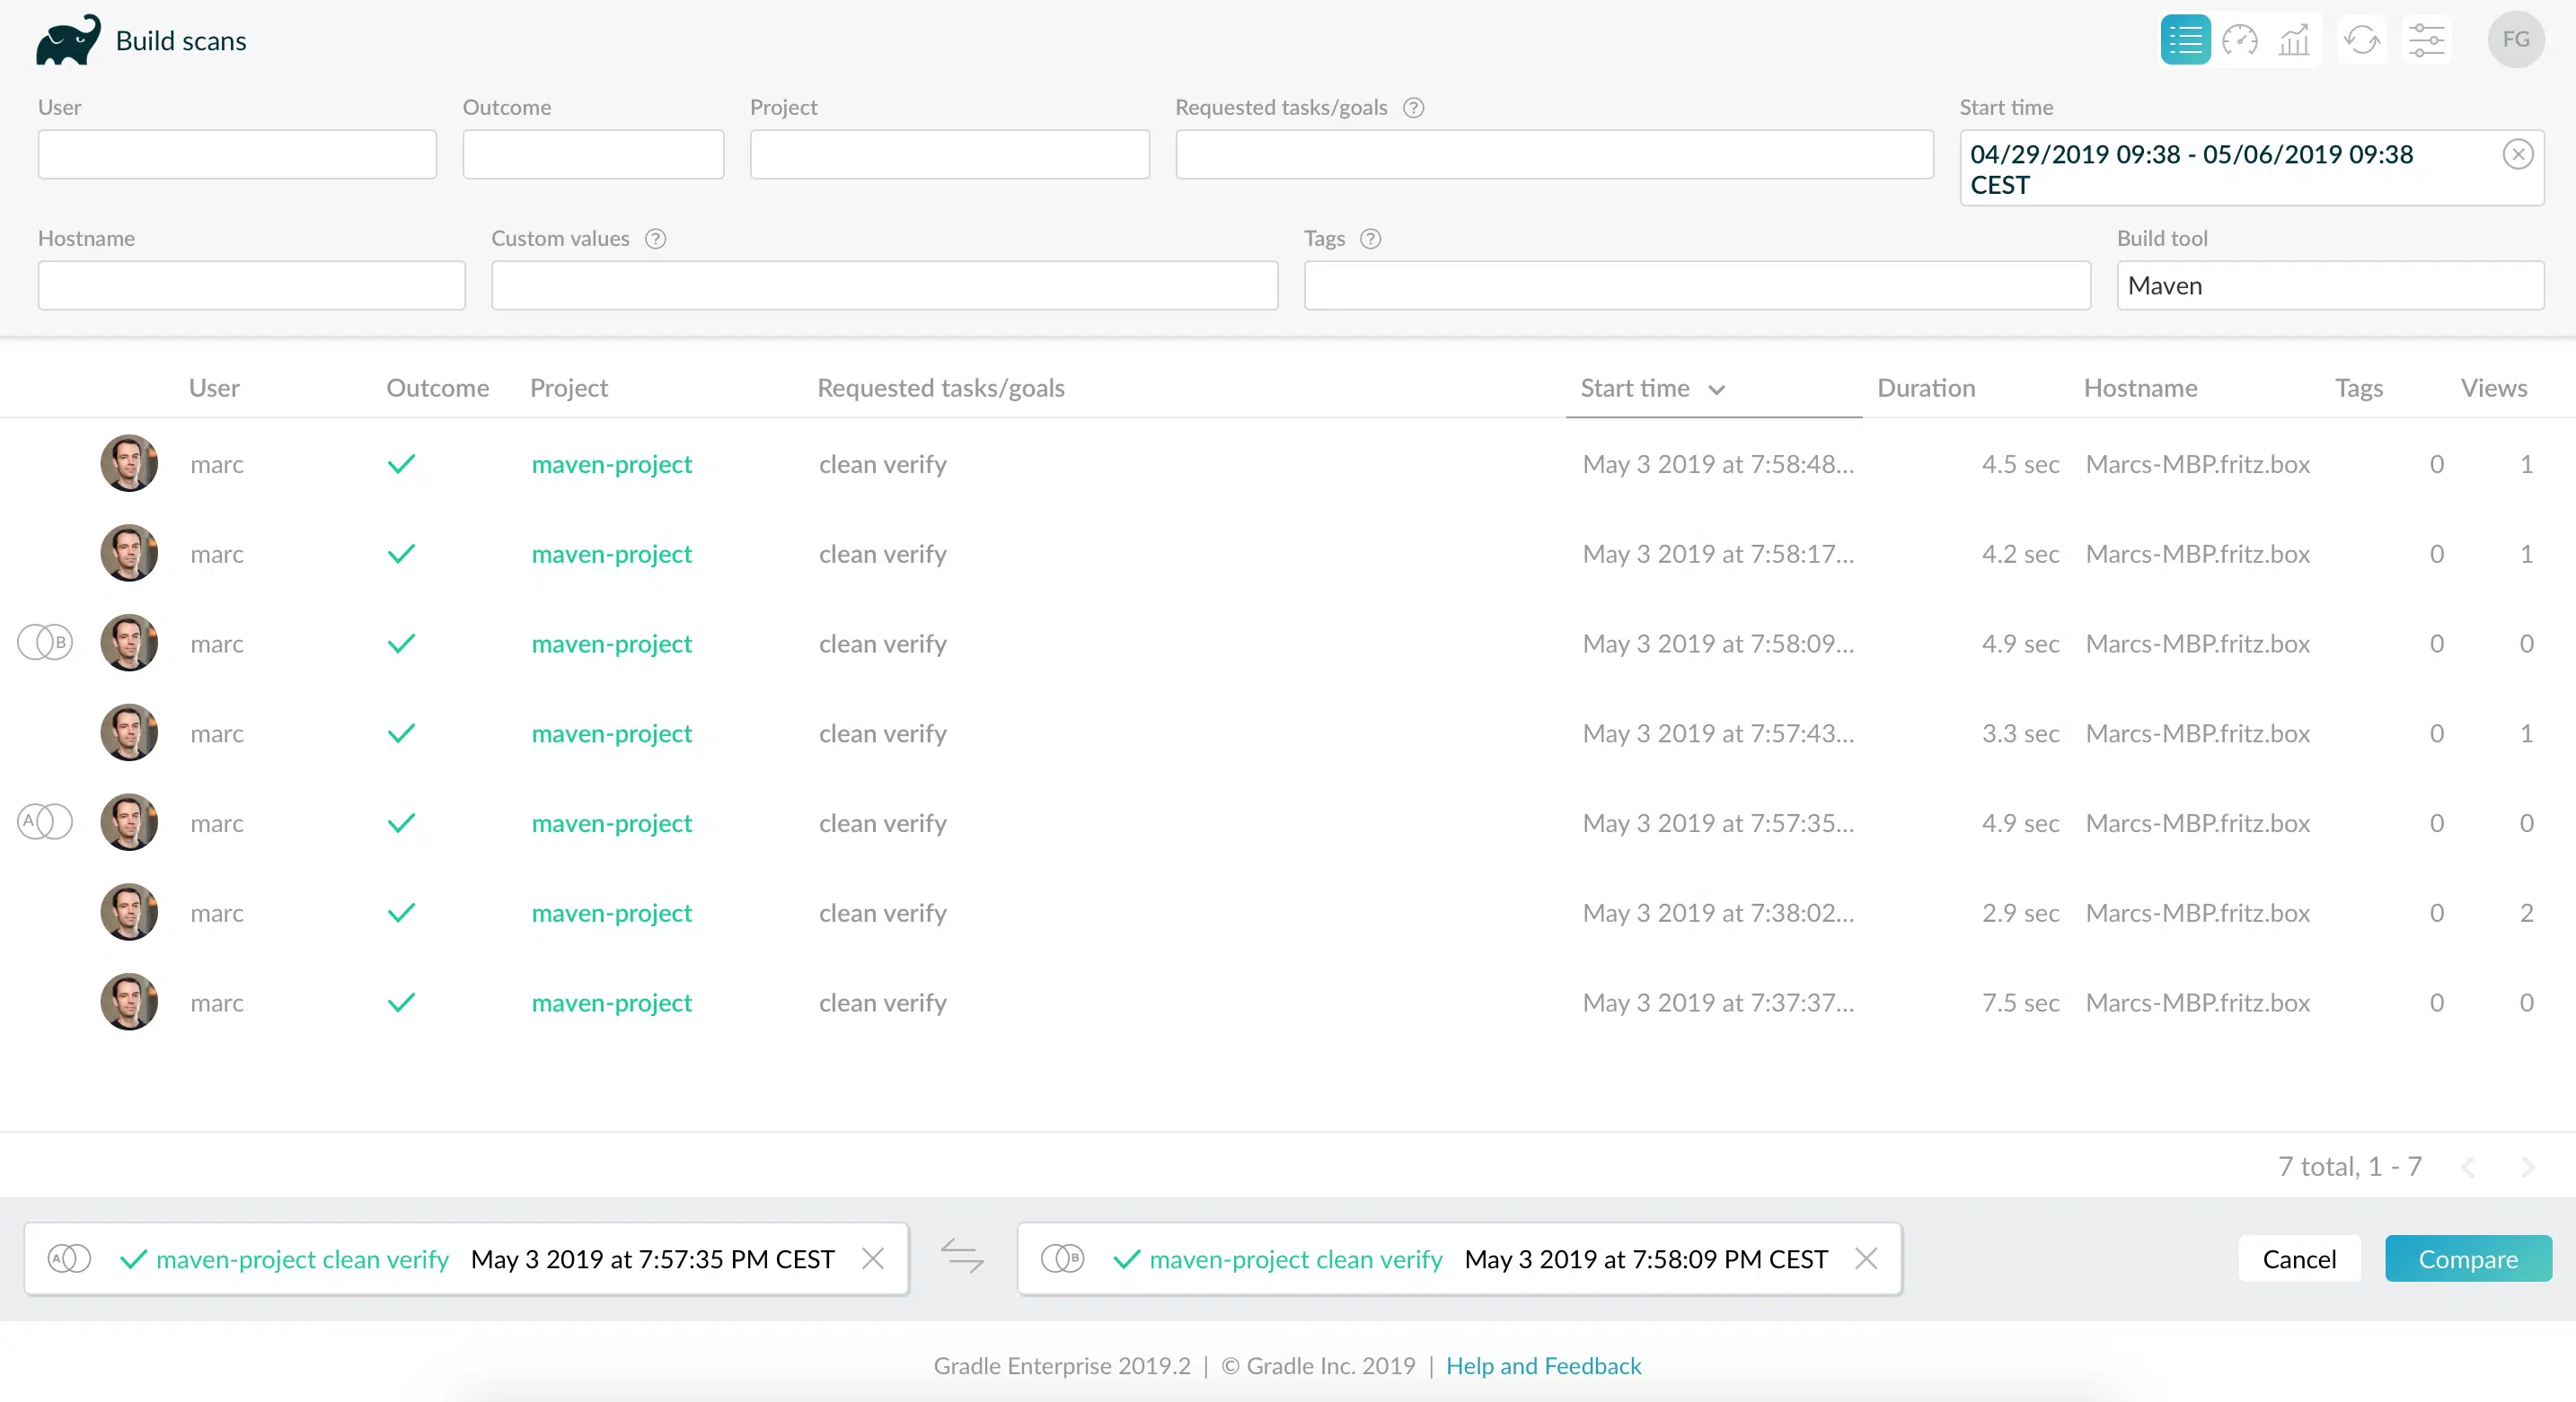Open the performance dashboard gauge view

[x=2240, y=40]
